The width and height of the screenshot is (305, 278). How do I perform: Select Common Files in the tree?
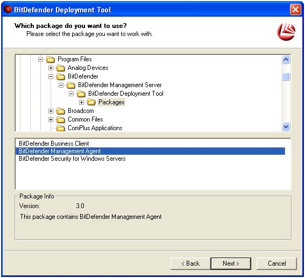(x=86, y=119)
